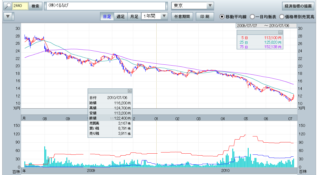Switch to the 週足 weekly chart tab
This screenshot has height=175, width=318.
tap(120, 17)
